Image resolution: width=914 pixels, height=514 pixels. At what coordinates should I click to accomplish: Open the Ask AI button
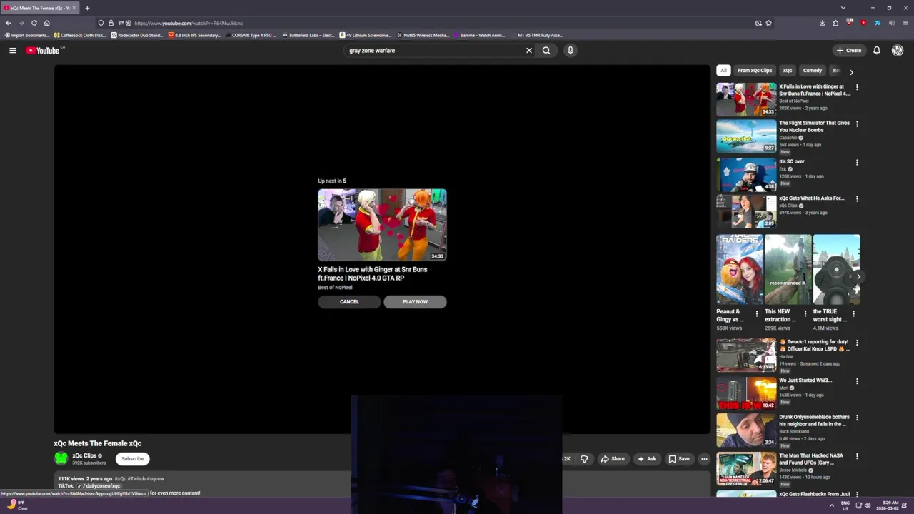(x=647, y=458)
